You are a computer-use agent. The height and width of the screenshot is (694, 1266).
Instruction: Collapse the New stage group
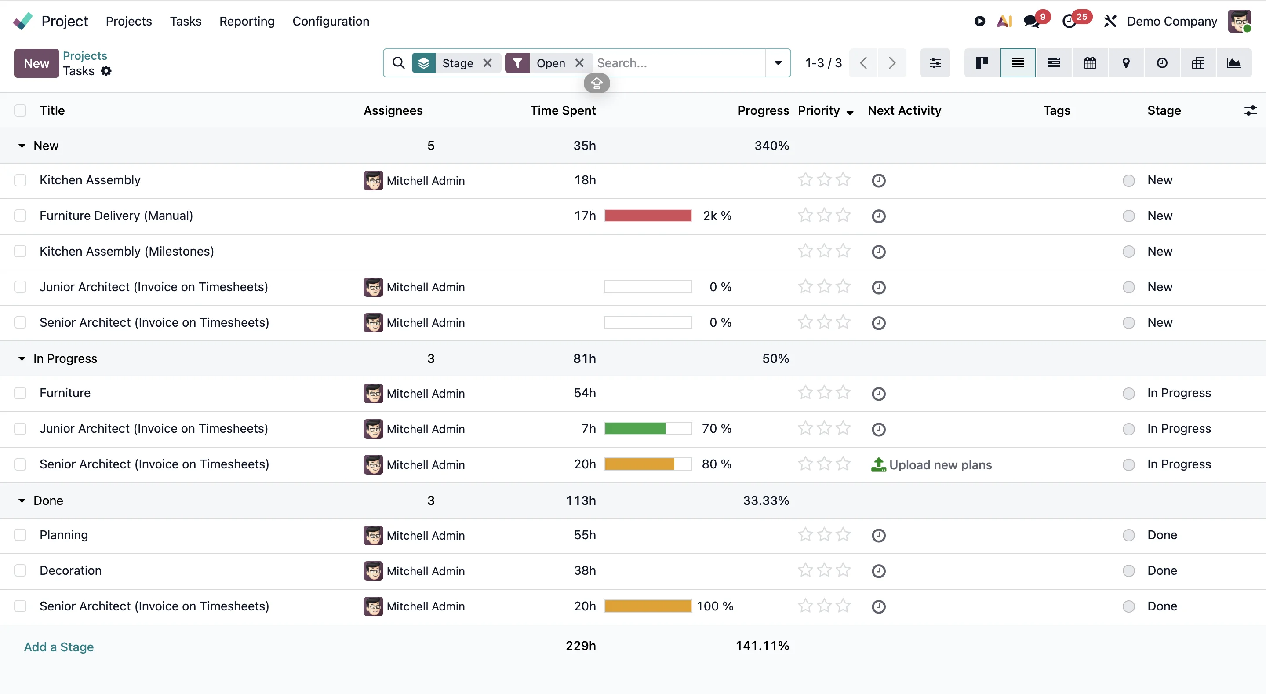pyautogui.click(x=22, y=146)
